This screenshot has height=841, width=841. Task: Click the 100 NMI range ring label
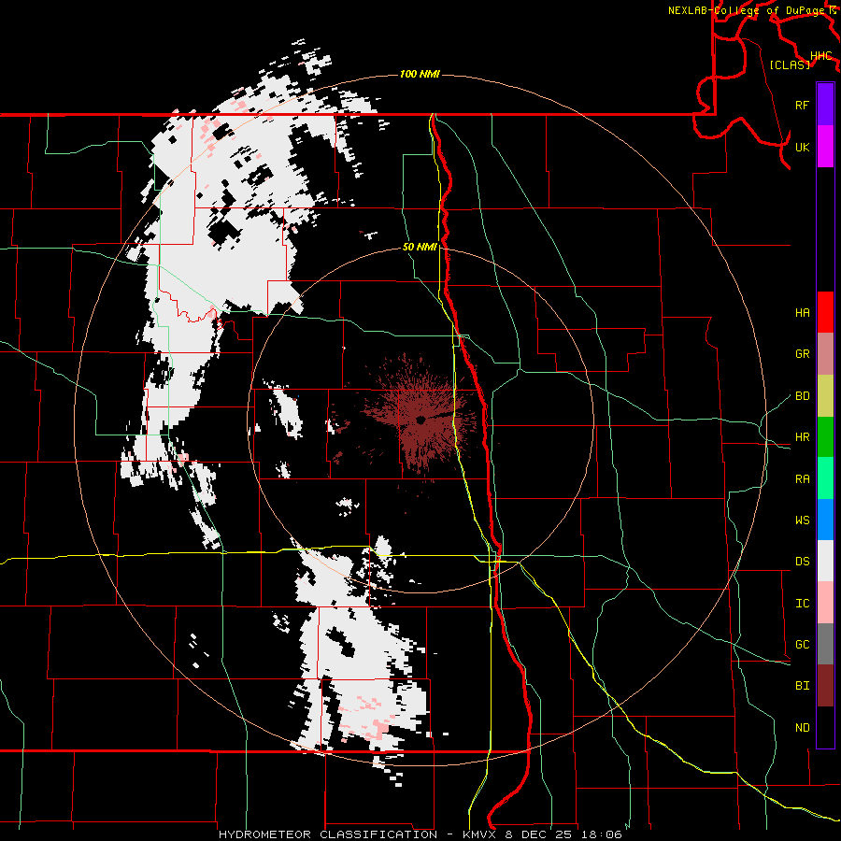pyautogui.click(x=420, y=74)
